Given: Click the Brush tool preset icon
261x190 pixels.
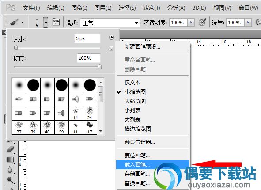Looking at the screenshot, I should [14, 22].
